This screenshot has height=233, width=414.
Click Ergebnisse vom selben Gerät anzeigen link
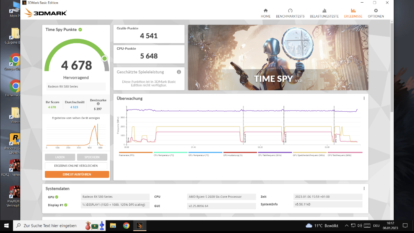click(x=76, y=118)
